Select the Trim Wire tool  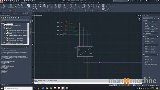[89, 7]
